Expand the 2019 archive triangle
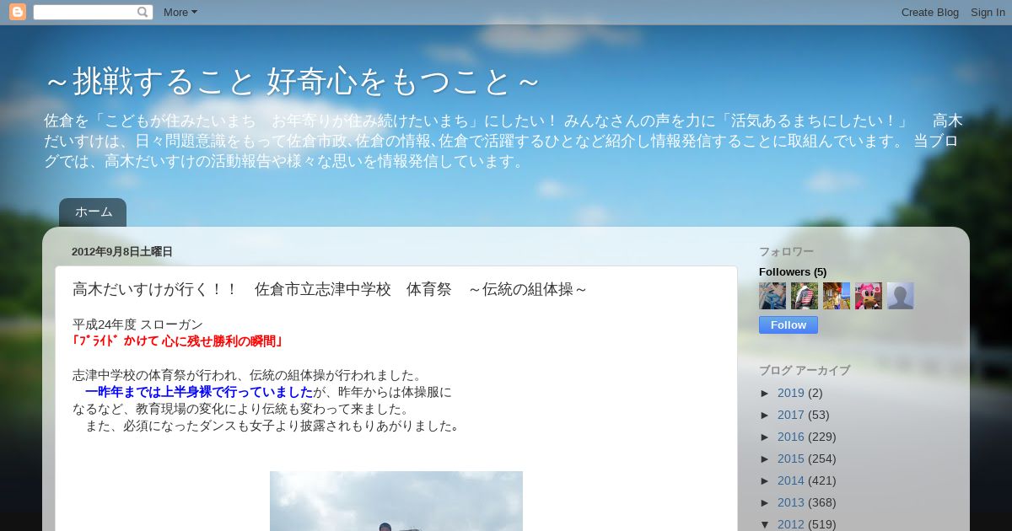Screen dimensions: 1012x531 766,393
